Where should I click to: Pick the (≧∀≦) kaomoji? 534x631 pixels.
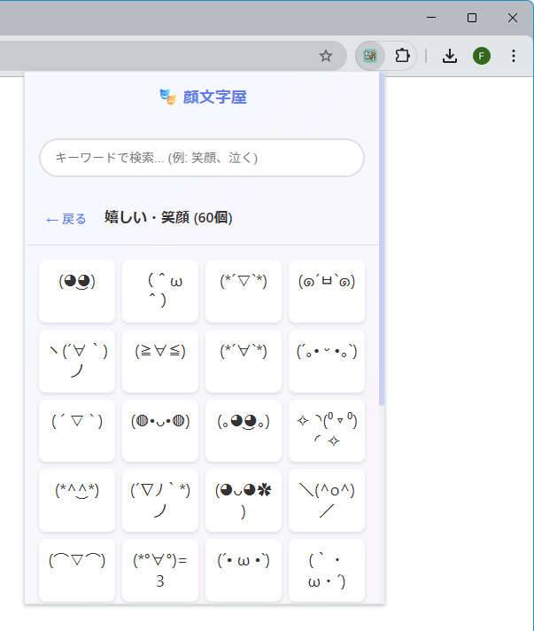pyautogui.click(x=160, y=361)
